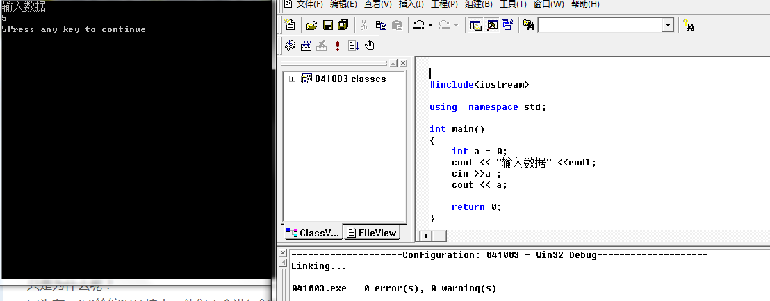
Task: Close the workspace panel with its X
Action: point(402,63)
